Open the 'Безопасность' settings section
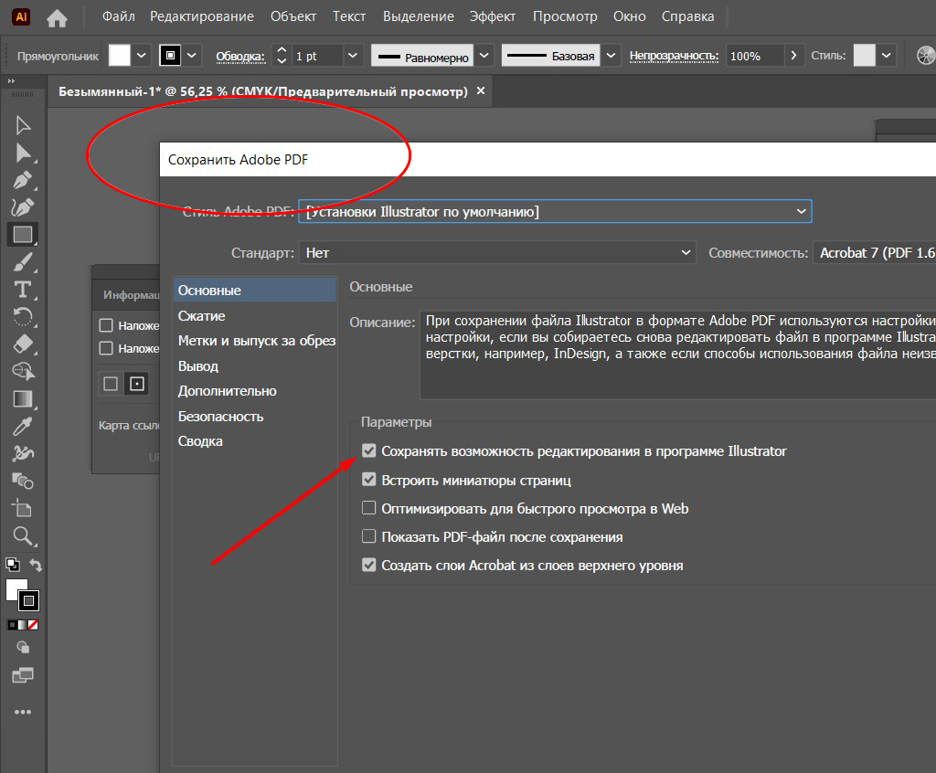This screenshot has width=936, height=773. click(x=220, y=416)
